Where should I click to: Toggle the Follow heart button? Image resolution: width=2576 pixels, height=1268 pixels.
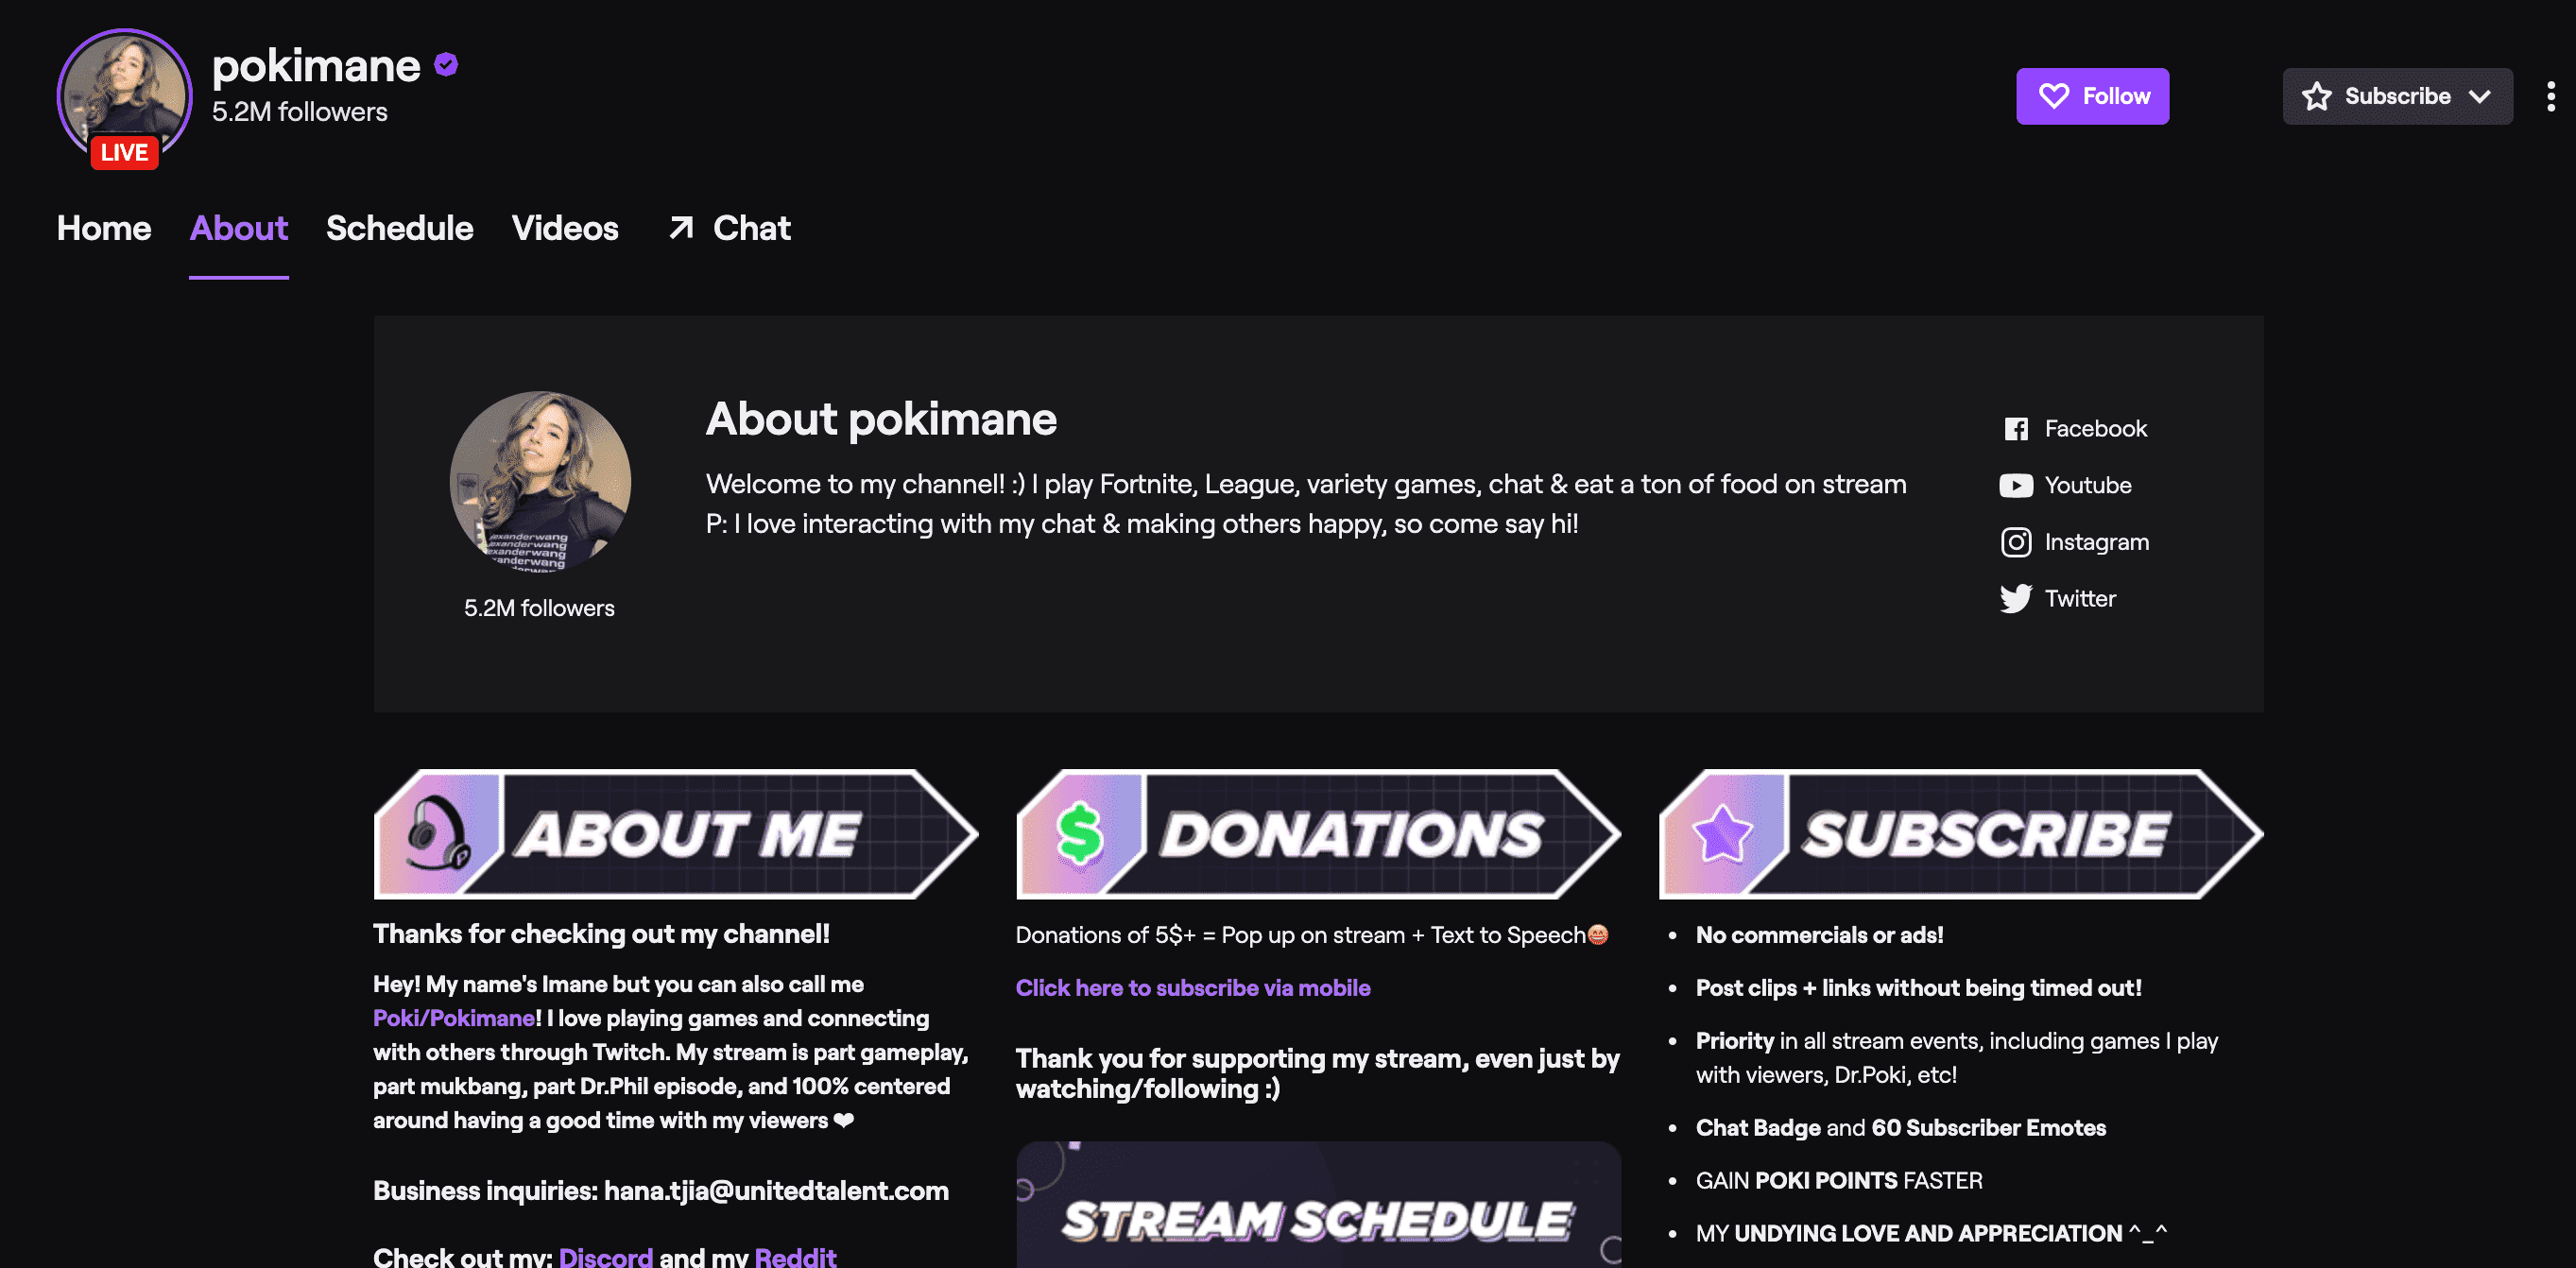click(x=2091, y=96)
